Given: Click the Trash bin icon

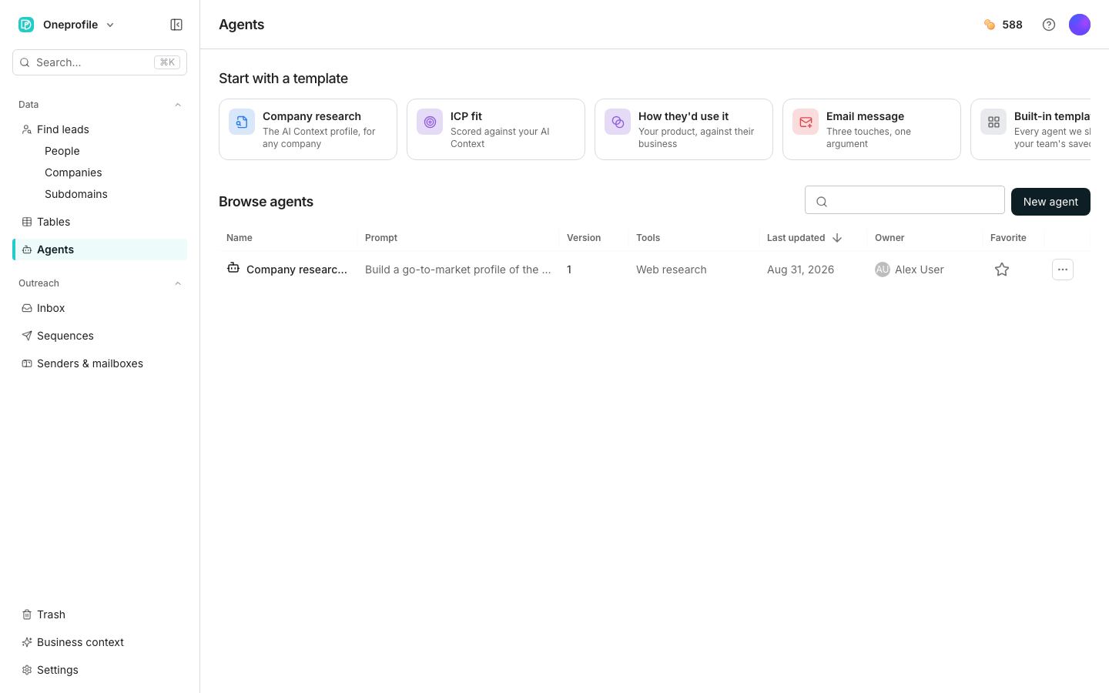Looking at the screenshot, I should click(27, 614).
